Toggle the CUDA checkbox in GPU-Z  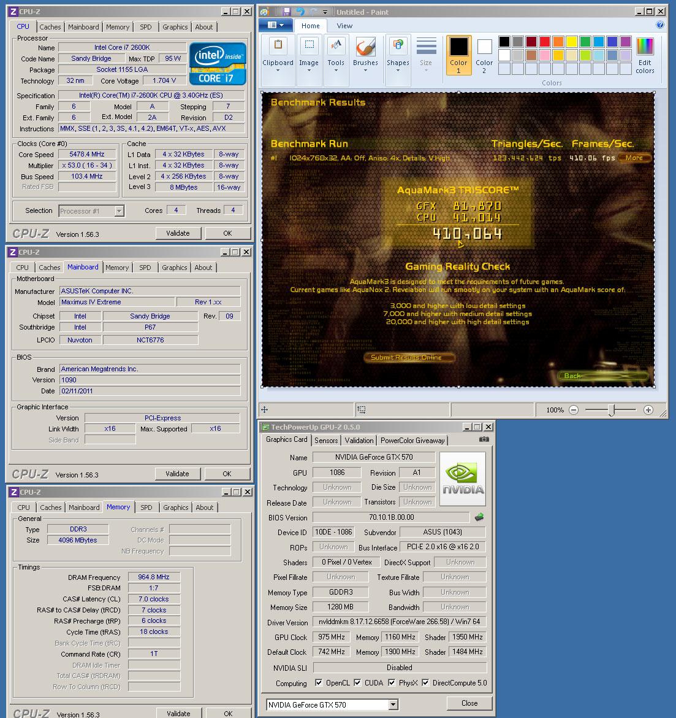357,683
